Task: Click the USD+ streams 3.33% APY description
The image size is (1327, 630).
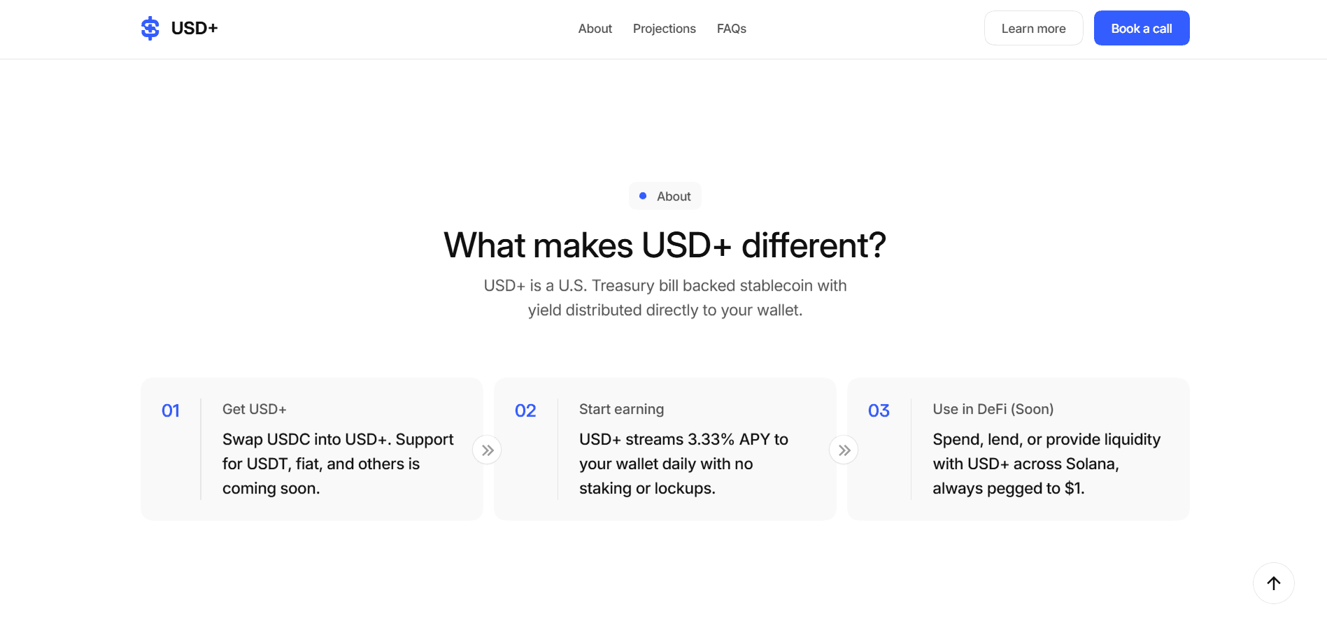Action: [x=683, y=464]
